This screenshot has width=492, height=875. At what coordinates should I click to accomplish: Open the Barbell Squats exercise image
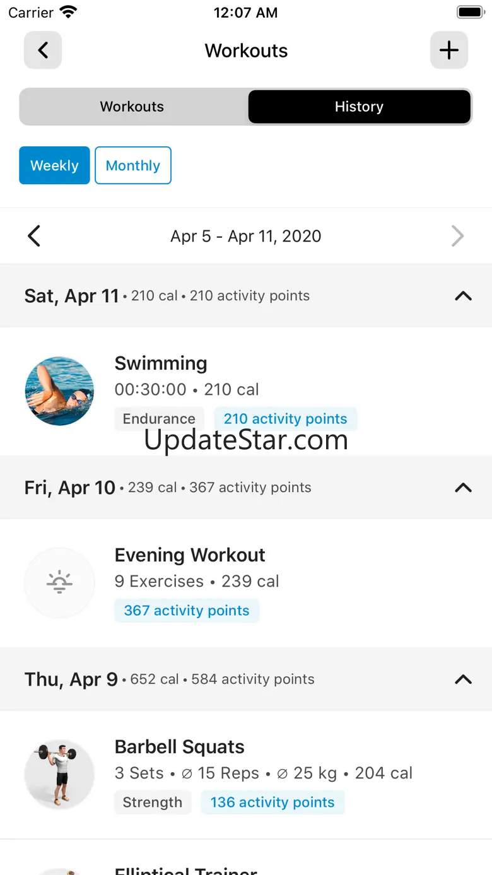click(x=59, y=775)
